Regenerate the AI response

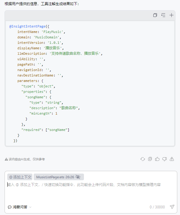(x=143, y=159)
